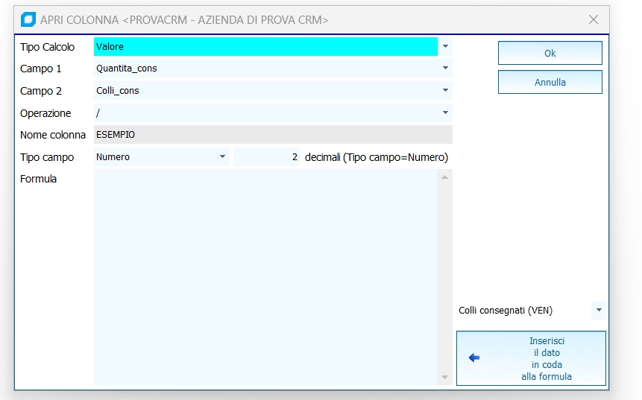Expand the Campo 2 dropdown arrow
The height and width of the screenshot is (400, 642).
(445, 90)
